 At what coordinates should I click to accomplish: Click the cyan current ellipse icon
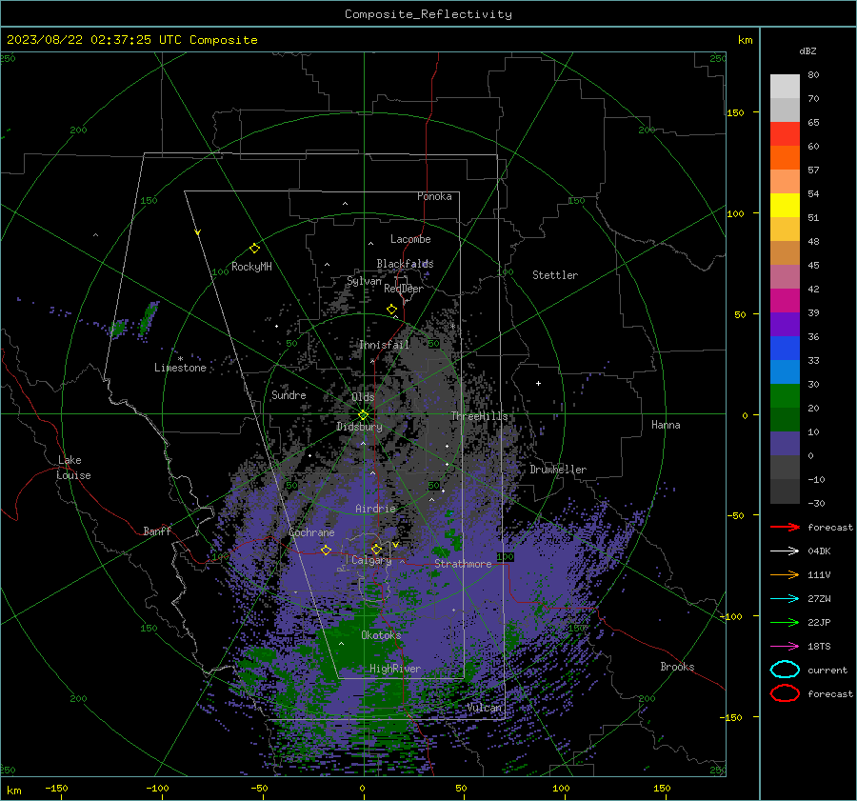coord(785,670)
